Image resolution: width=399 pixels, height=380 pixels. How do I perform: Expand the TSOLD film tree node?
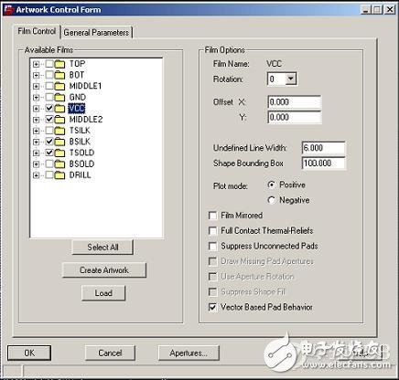[x=37, y=153]
